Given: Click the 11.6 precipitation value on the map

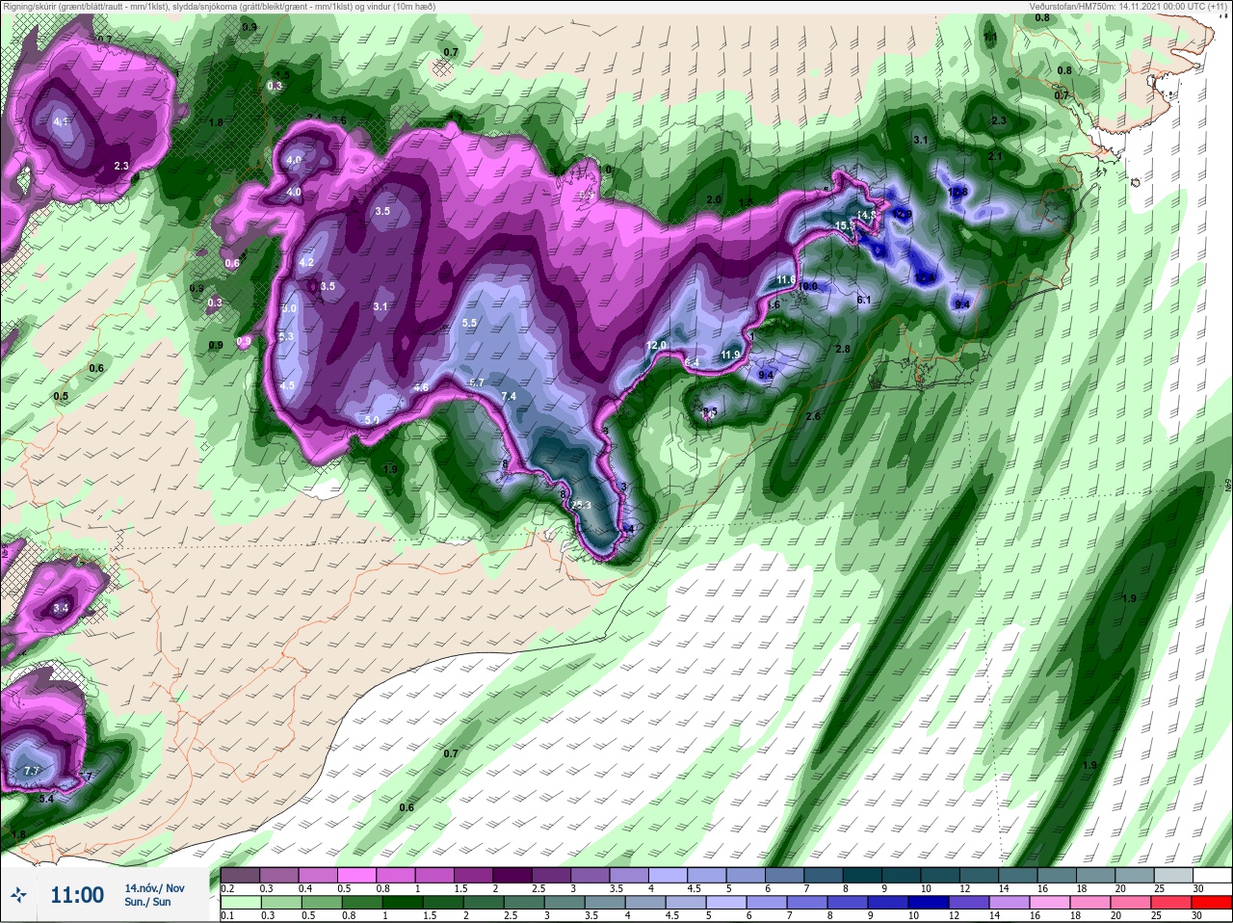Looking at the screenshot, I should pyautogui.click(x=786, y=279).
